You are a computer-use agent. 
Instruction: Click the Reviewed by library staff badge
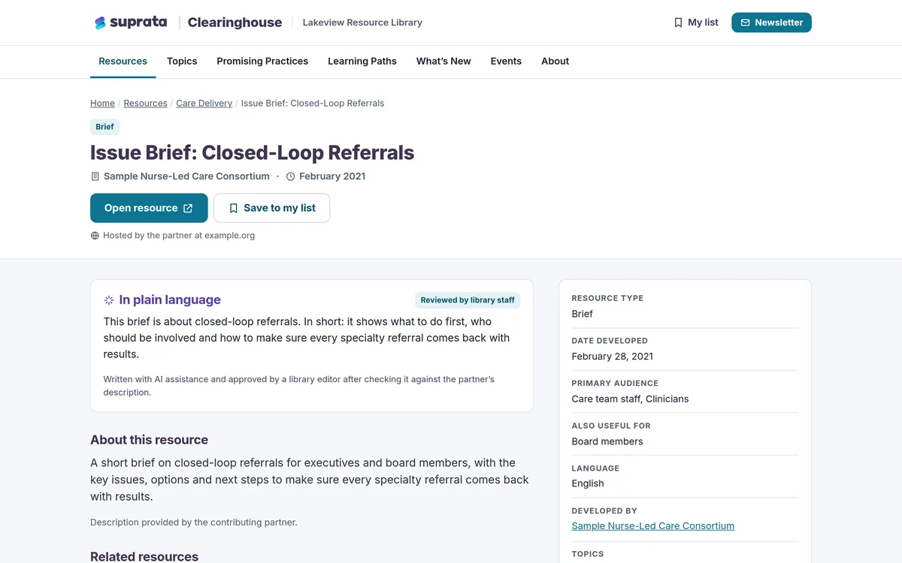pyautogui.click(x=468, y=300)
